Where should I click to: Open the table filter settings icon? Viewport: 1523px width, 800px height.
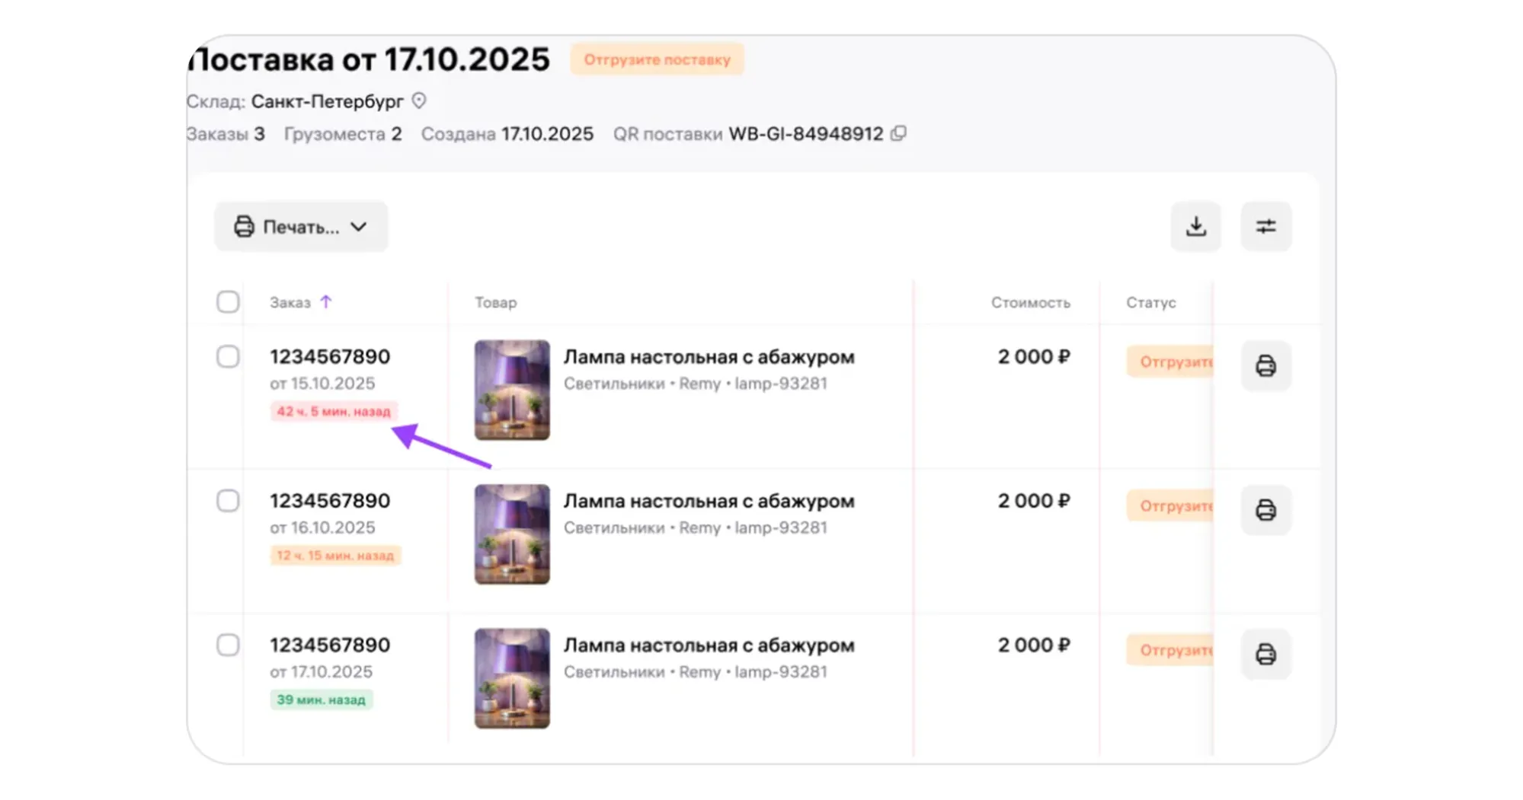point(1265,226)
